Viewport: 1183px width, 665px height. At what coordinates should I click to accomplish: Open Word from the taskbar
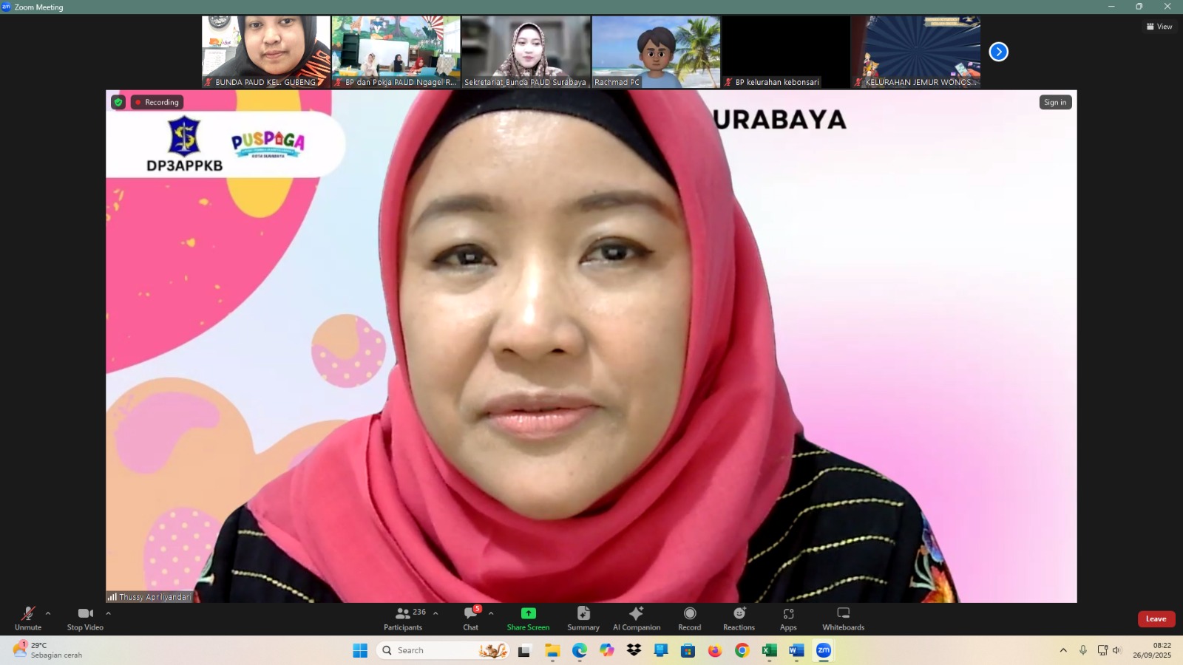click(x=796, y=650)
